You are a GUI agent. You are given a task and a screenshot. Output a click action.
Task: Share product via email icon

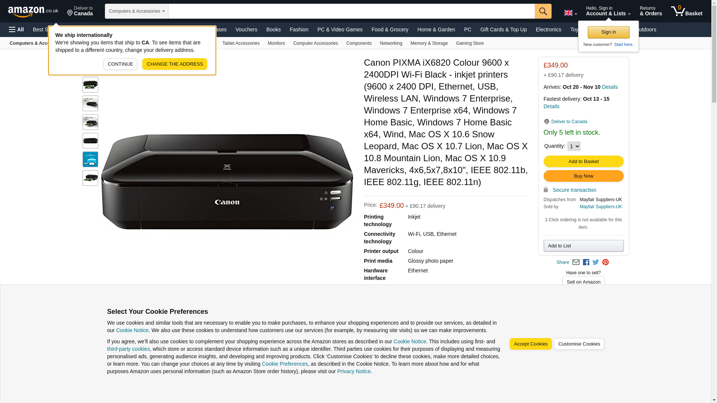click(x=576, y=262)
